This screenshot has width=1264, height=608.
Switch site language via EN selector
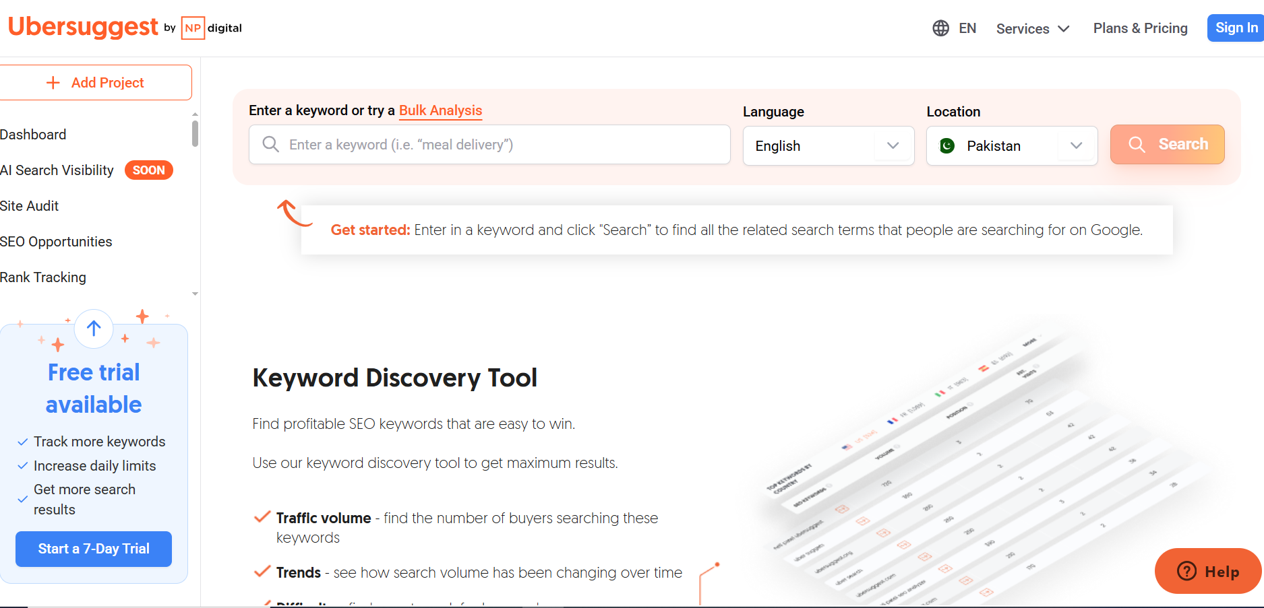click(967, 28)
